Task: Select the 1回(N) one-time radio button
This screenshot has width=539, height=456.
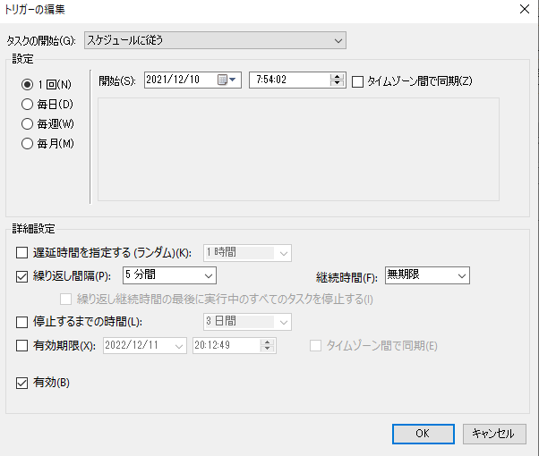Action: pyautogui.click(x=27, y=84)
